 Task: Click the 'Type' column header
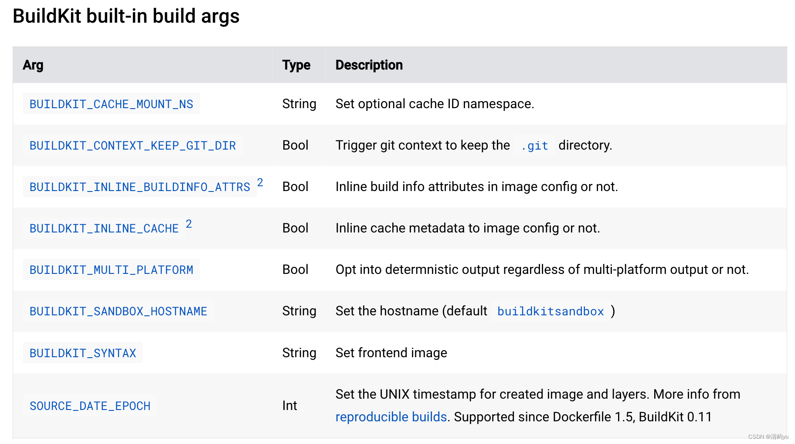point(296,65)
